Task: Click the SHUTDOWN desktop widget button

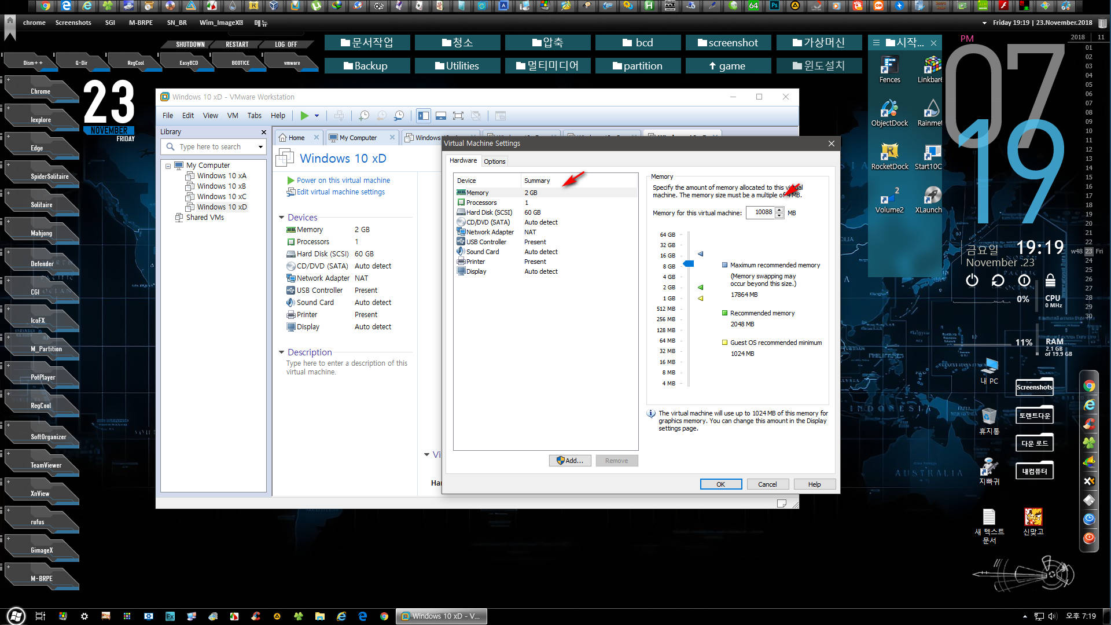Action: 190,45
